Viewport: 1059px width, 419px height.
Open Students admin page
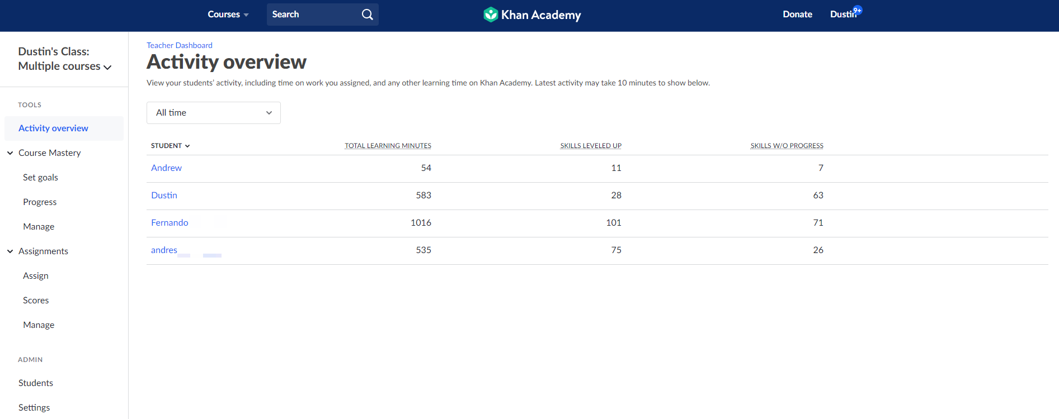[36, 383]
